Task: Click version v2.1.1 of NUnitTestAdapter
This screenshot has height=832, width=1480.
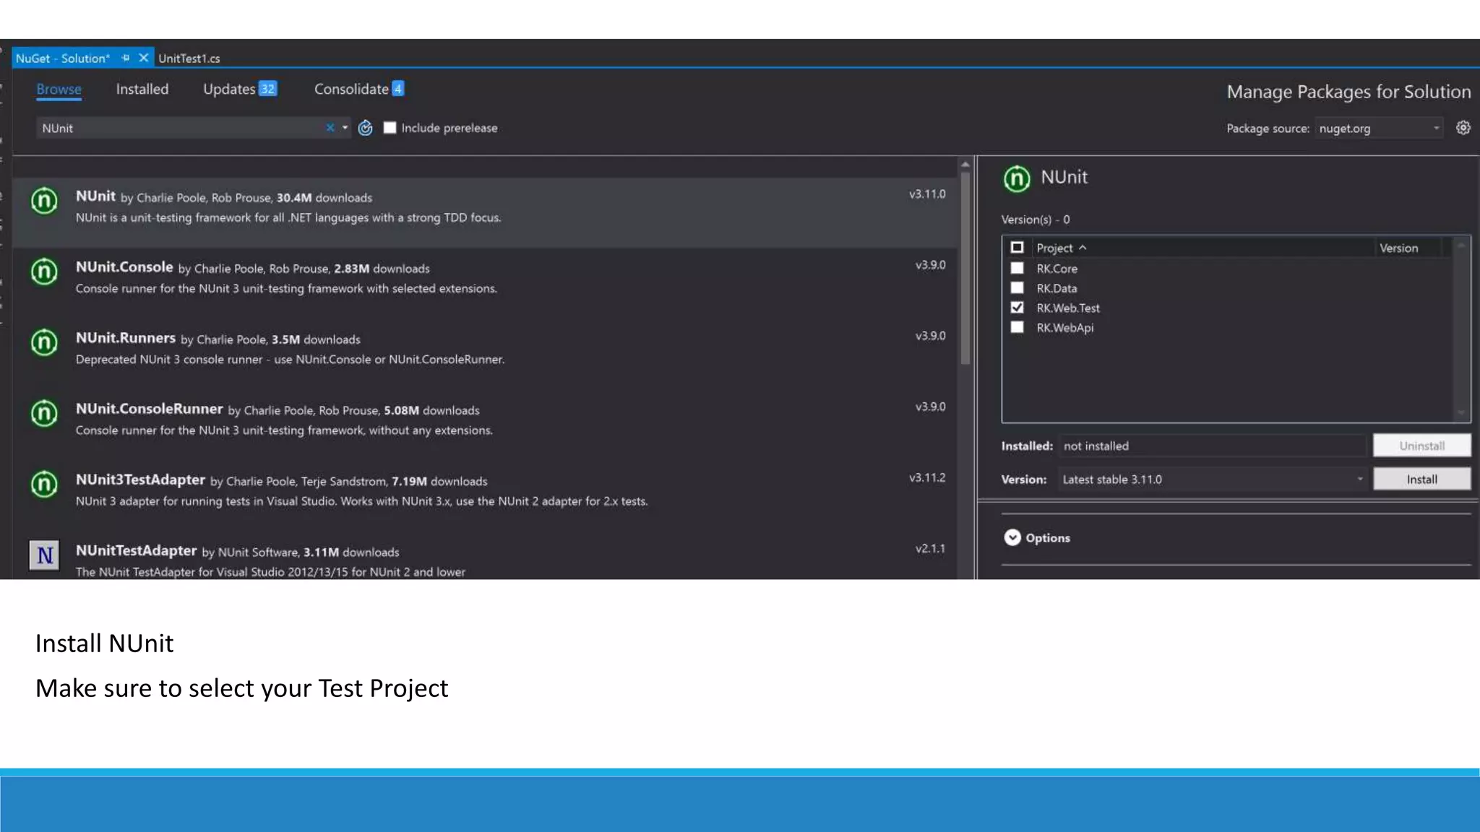Action: pyautogui.click(x=930, y=549)
